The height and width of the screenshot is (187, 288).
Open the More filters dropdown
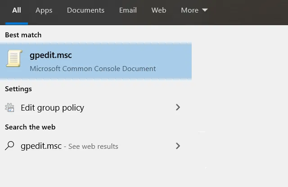point(194,10)
